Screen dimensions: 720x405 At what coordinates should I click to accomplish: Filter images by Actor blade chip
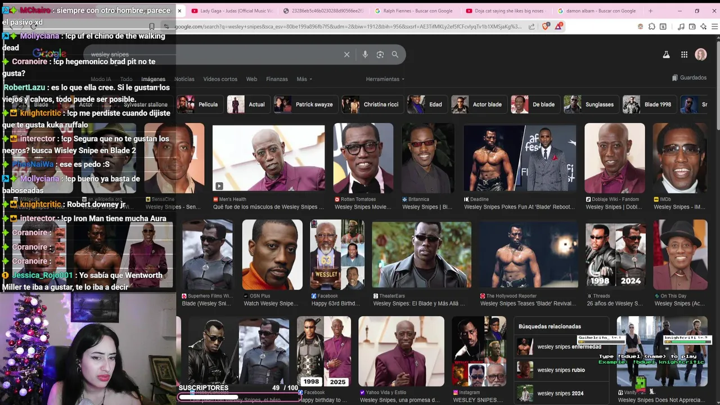pyautogui.click(x=478, y=105)
